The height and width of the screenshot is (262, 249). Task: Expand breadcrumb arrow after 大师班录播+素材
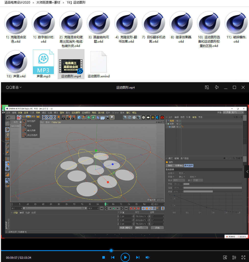coord(64,3)
